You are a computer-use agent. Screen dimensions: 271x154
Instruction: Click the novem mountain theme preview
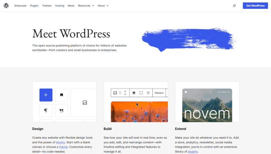[207, 105]
